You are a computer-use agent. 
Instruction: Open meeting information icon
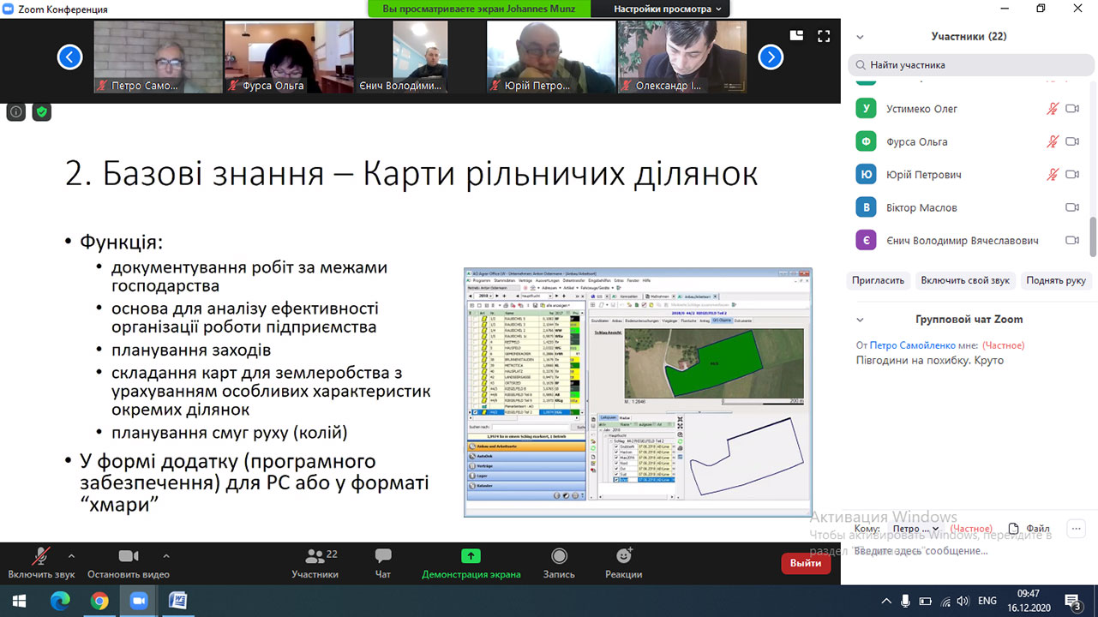[15, 111]
